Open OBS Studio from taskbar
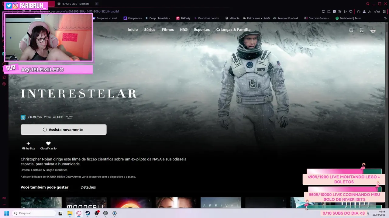This screenshot has height=218, width=389. coord(97,213)
